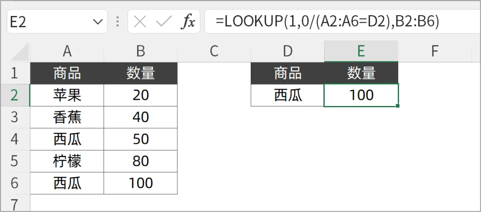The height and width of the screenshot is (212, 481).
Task: Select column F header
Action: tap(435, 51)
